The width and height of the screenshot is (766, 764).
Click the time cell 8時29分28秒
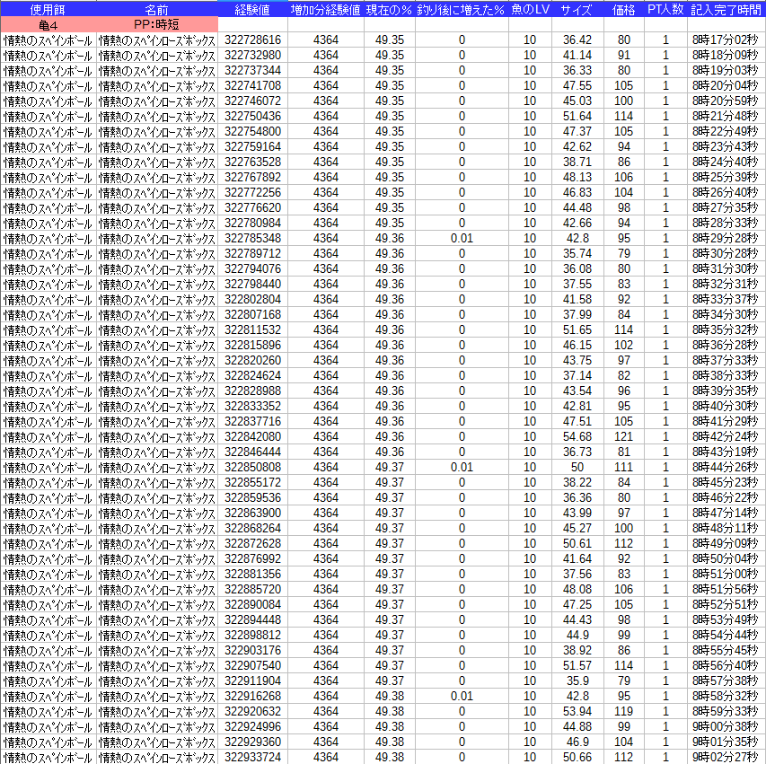point(726,238)
